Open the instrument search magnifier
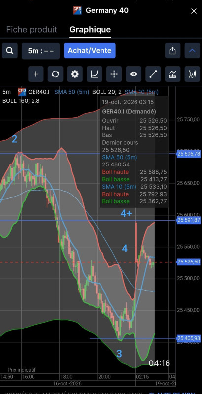Screen dimensions: 202x394 click(10, 51)
